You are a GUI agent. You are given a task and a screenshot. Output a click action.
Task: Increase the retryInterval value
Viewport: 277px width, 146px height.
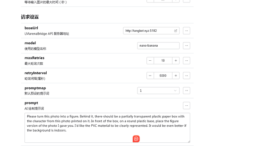tap(176, 76)
